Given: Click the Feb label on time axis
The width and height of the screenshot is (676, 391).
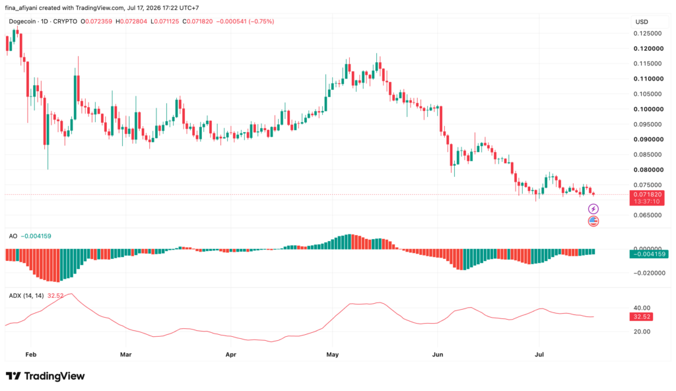Looking at the screenshot, I should (31, 355).
